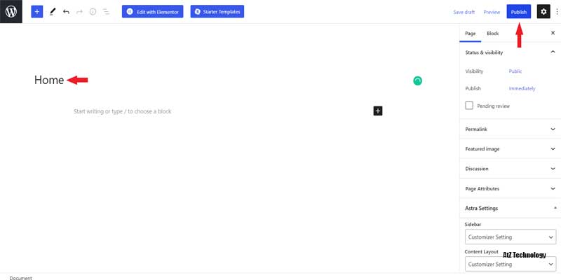The image size is (561, 280).
Task: Click the green Grammarly circle icon
Action: click(x=417, y=81)
